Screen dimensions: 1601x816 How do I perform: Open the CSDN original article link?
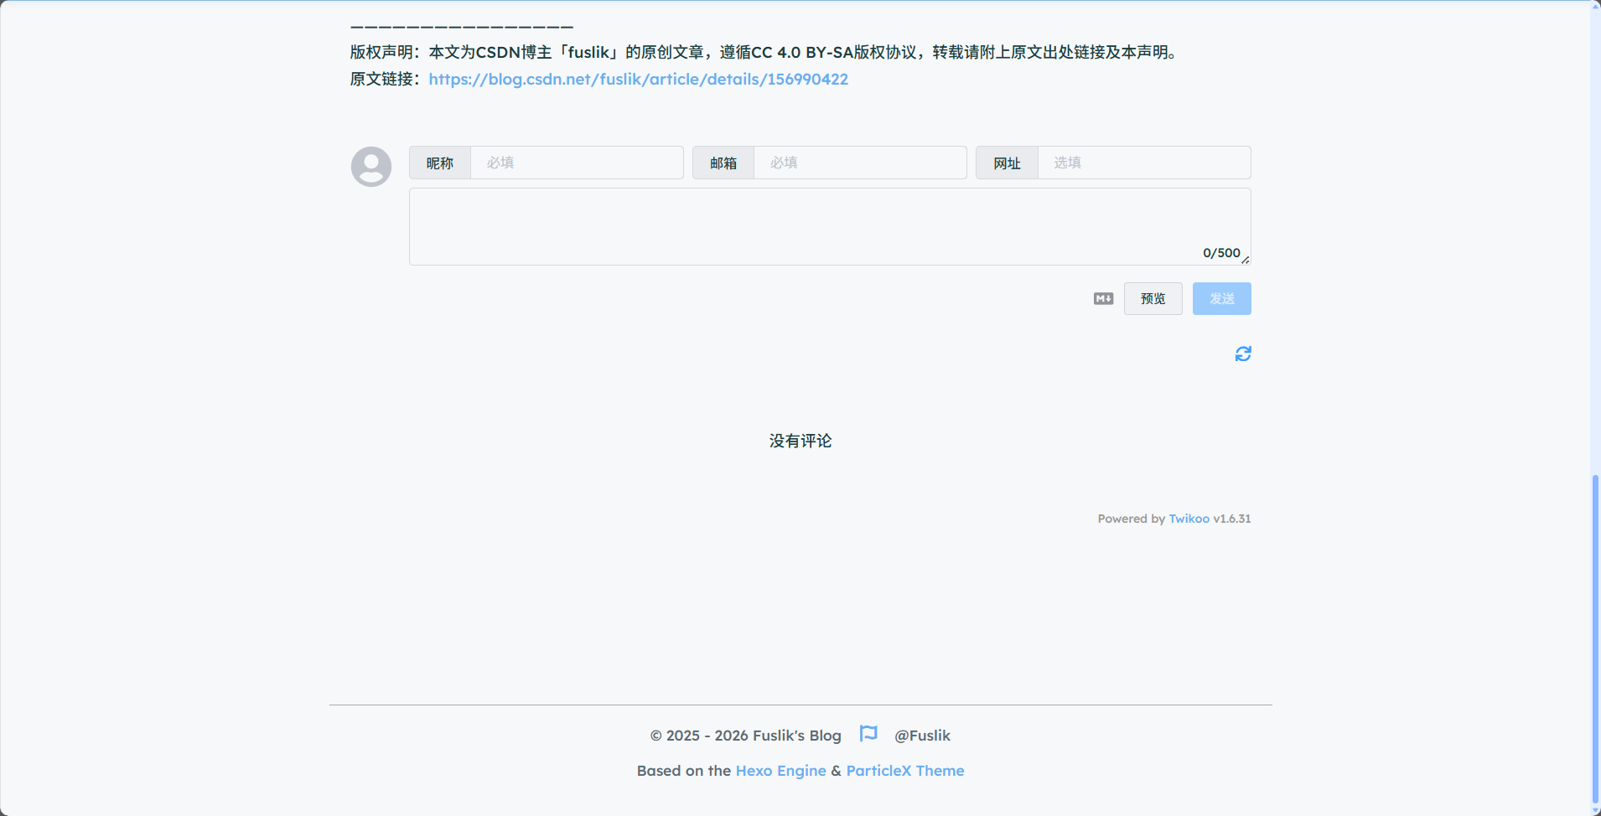(638, 79)
